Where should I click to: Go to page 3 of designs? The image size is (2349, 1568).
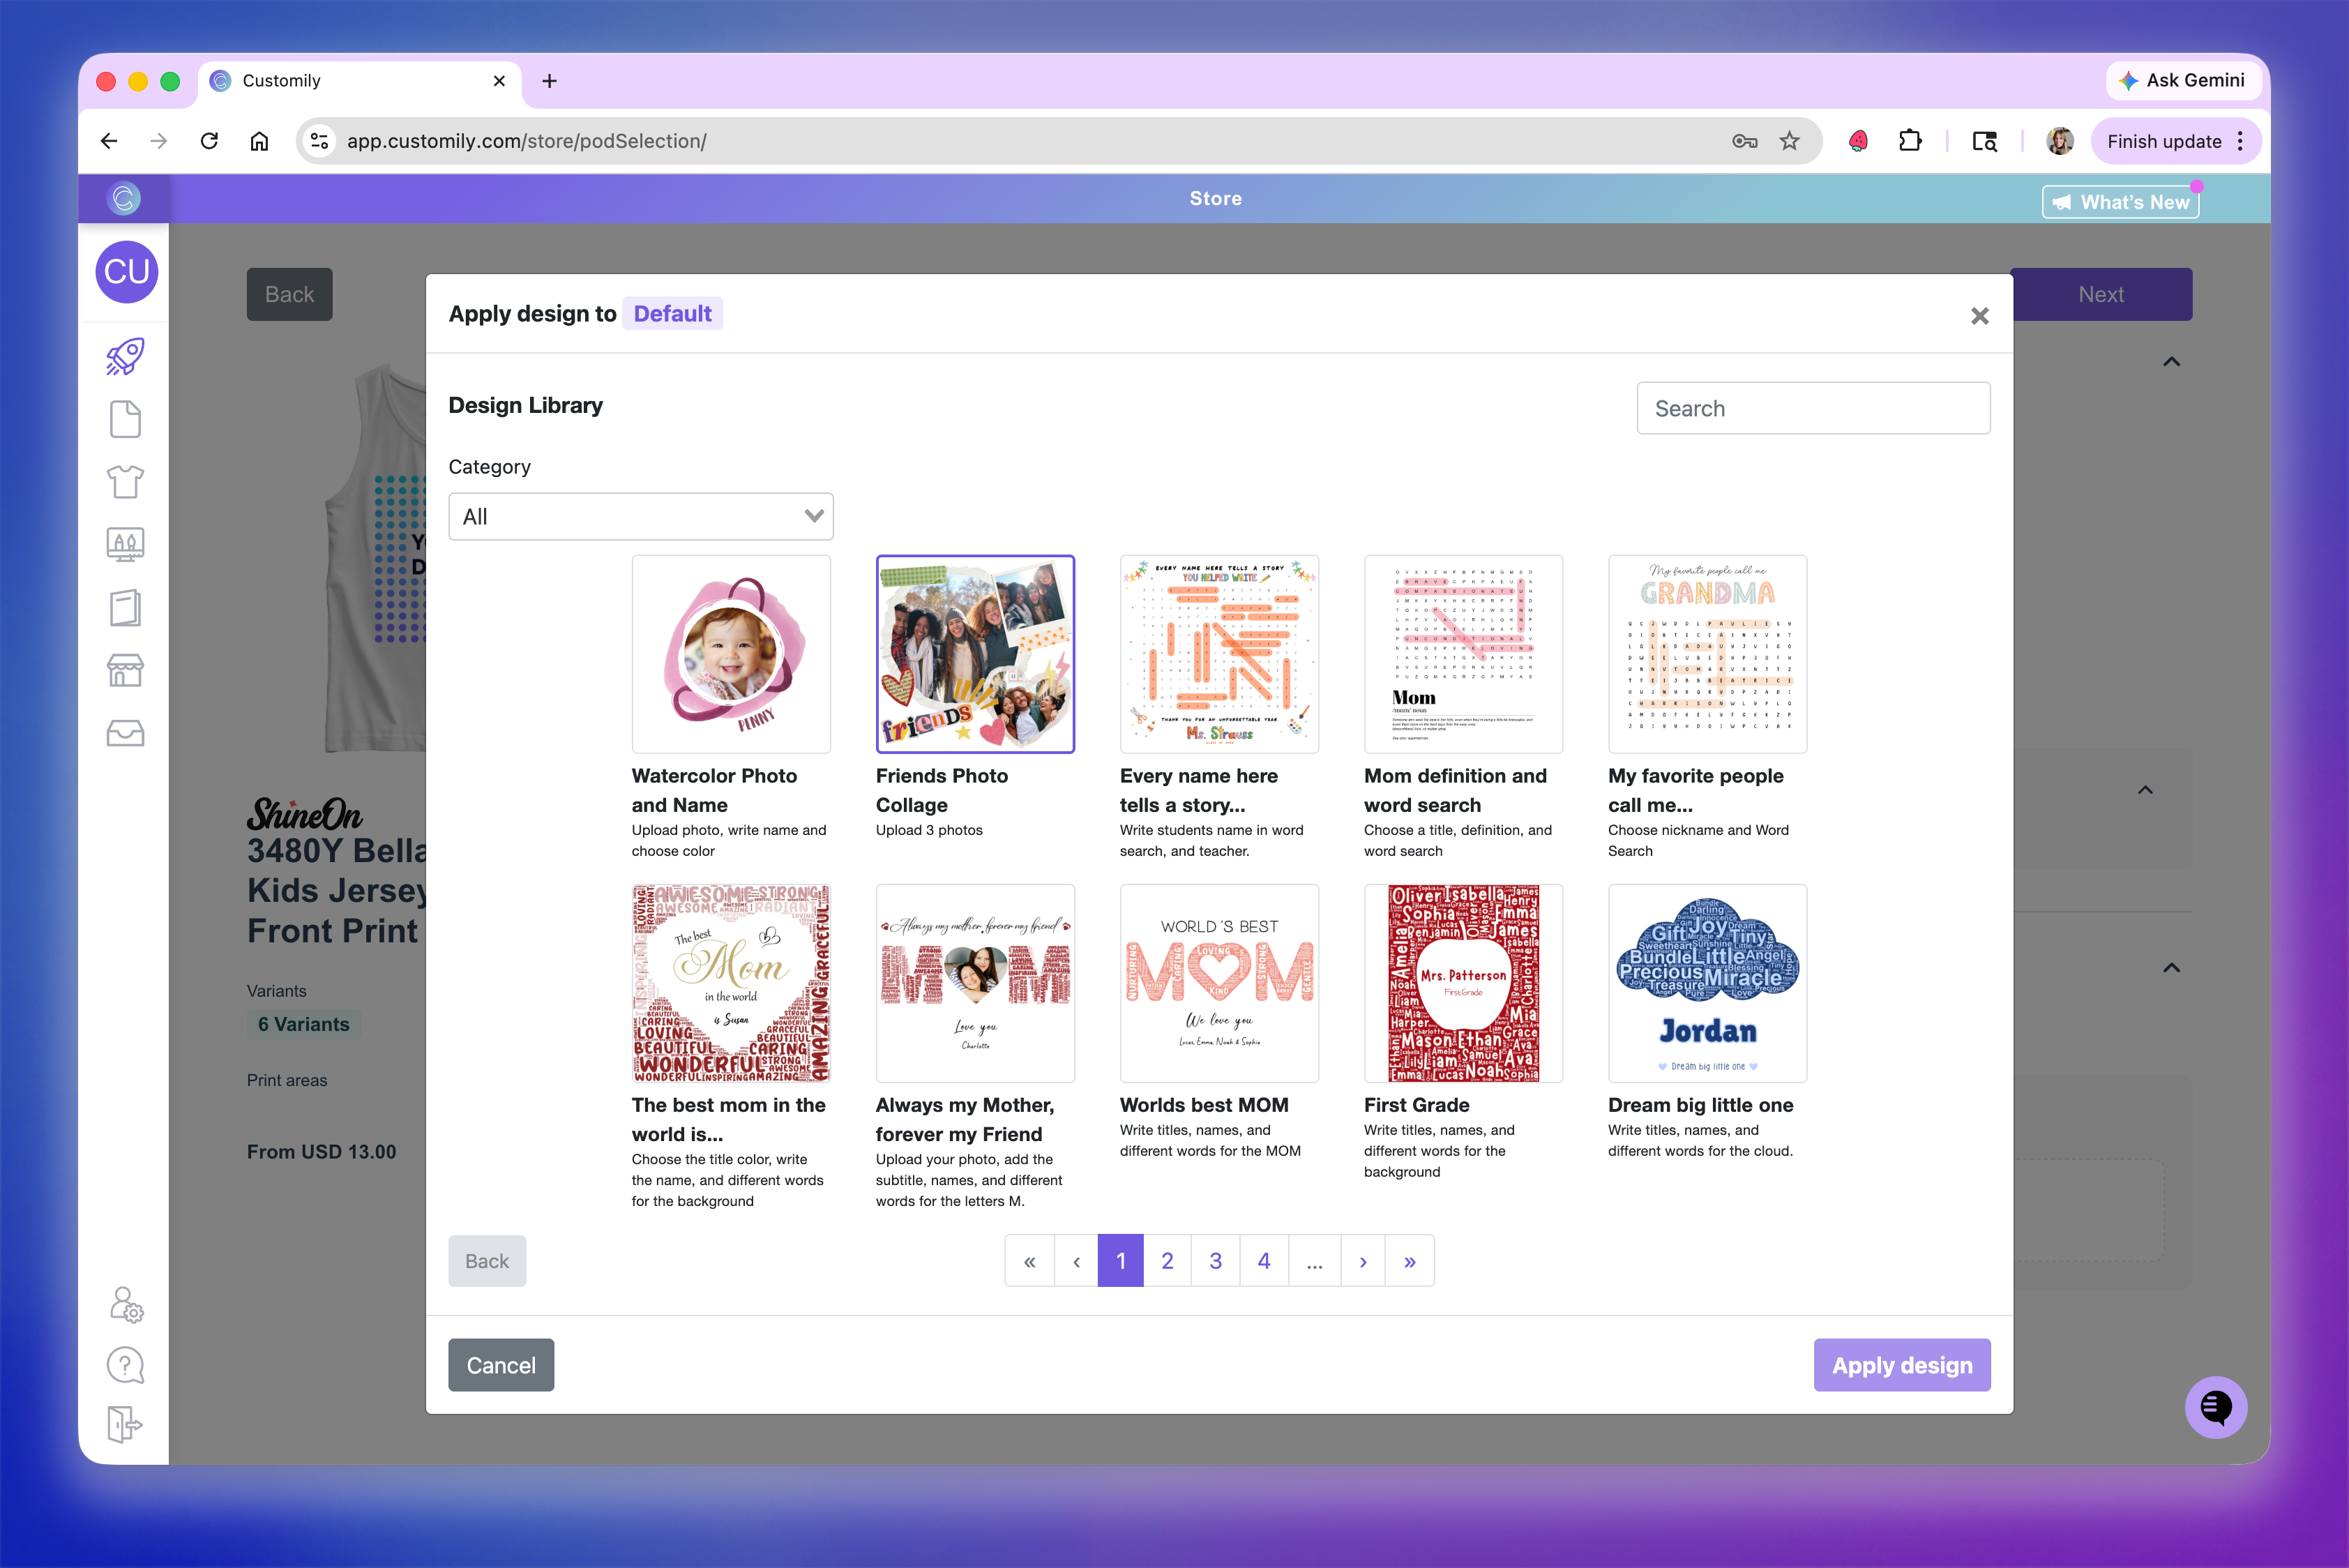(1215, 1261)
